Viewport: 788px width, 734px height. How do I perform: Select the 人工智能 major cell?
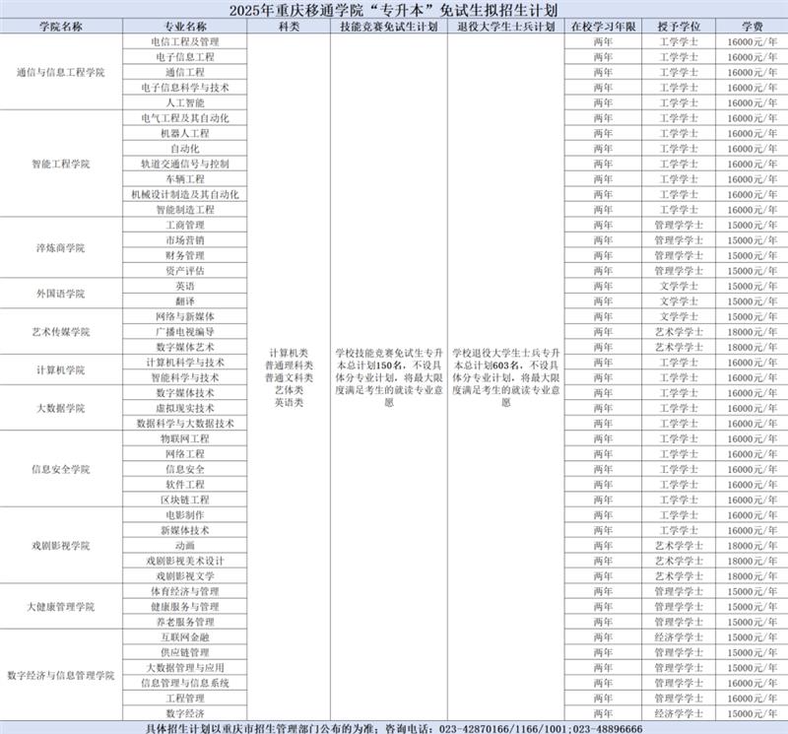[x=185, y=103]
